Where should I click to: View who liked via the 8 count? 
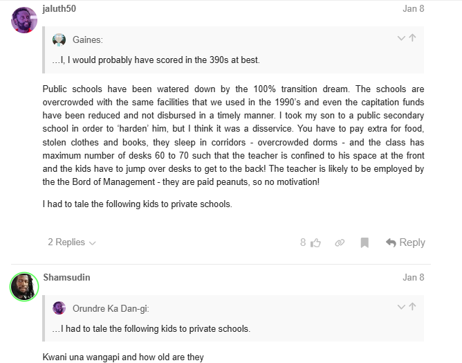[303, 242]
